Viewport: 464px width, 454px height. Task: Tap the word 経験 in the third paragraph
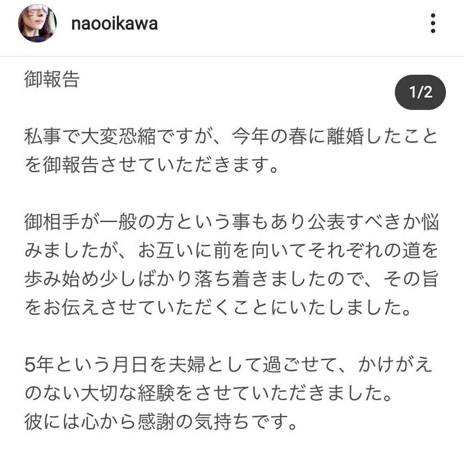point(156,393)
